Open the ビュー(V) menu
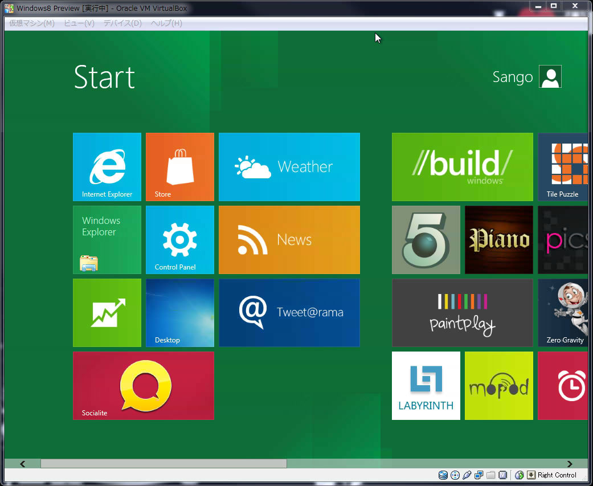The image size is (593, 486). click(79, 23)
